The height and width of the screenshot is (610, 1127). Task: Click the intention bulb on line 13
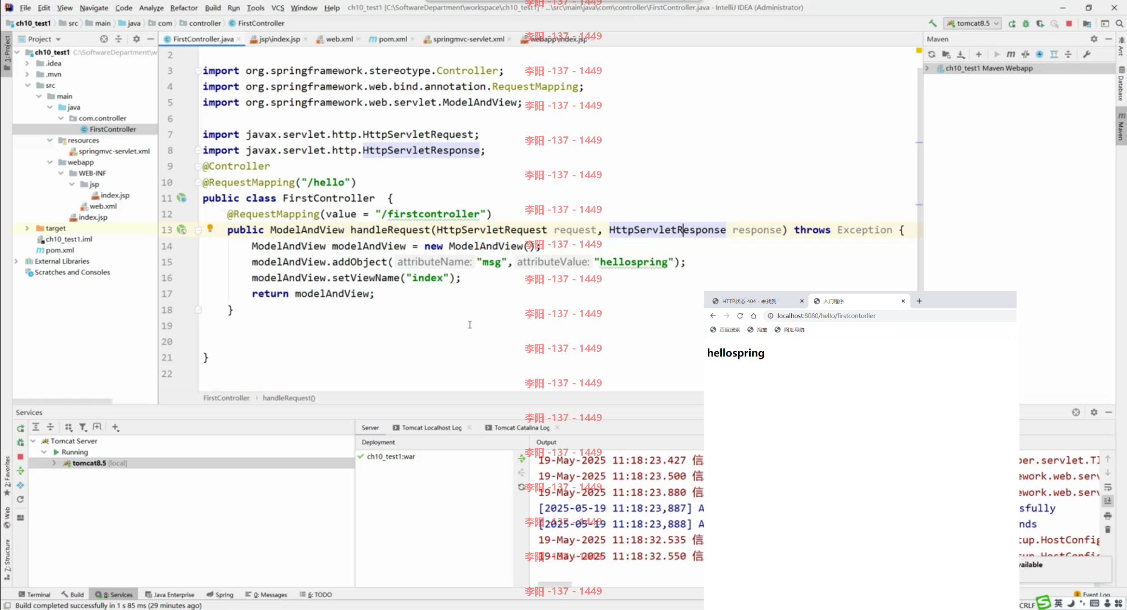tap(210, 228)
